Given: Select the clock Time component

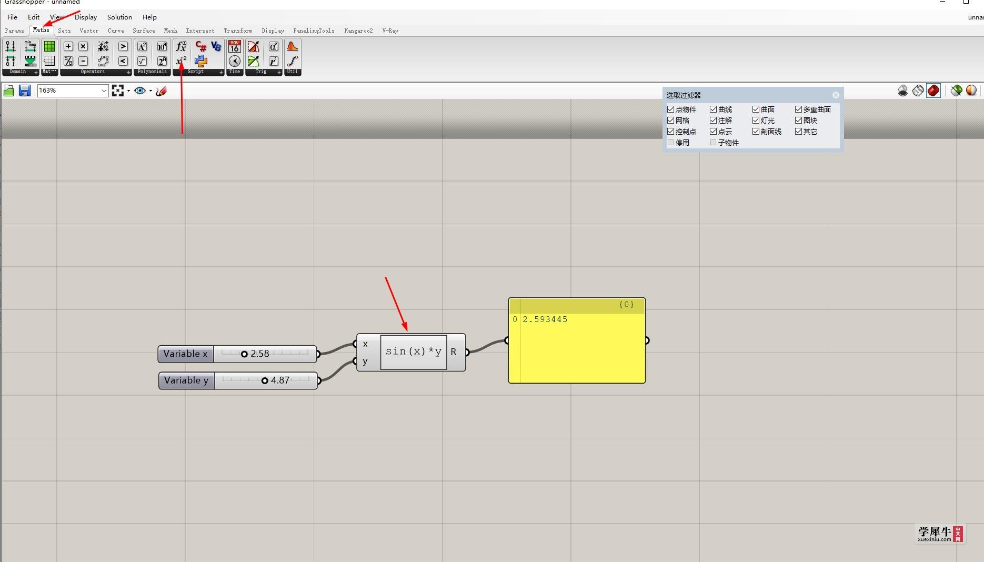Looking at the screenshot, I should [x=235, y=61].
